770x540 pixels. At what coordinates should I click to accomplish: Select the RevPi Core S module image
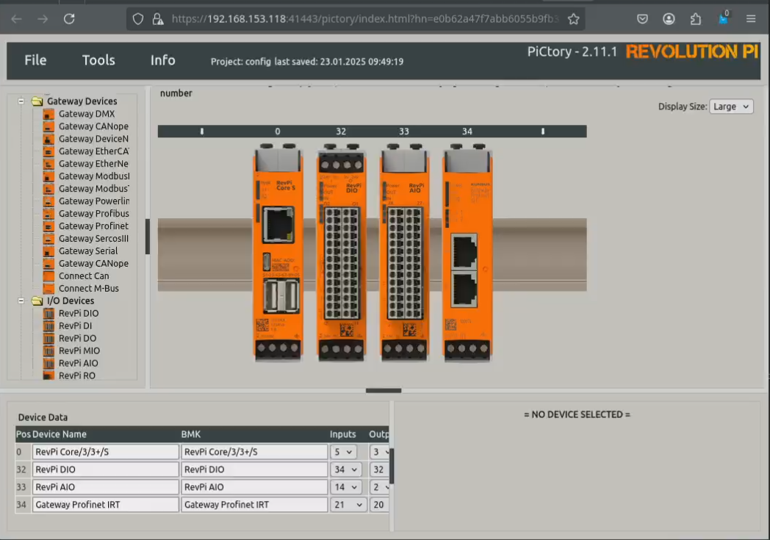tap(278, 251)
